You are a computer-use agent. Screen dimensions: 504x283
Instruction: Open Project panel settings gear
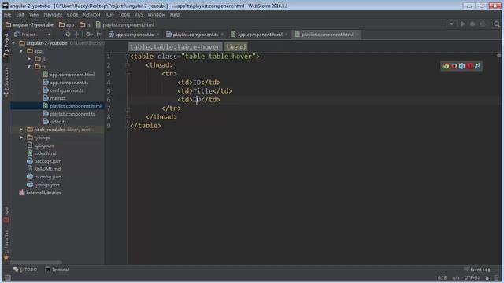tap(88, 35)
